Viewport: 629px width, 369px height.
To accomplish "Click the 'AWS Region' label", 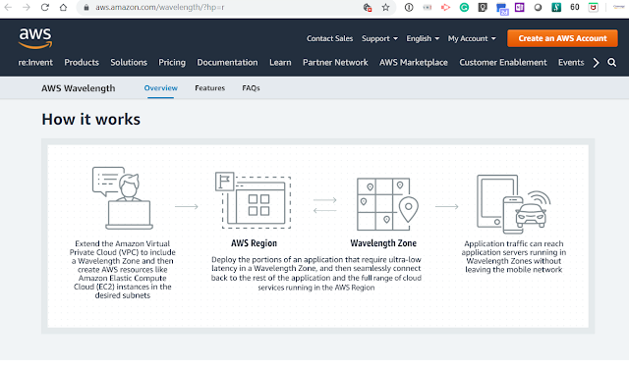I will [x=254, y=243].
